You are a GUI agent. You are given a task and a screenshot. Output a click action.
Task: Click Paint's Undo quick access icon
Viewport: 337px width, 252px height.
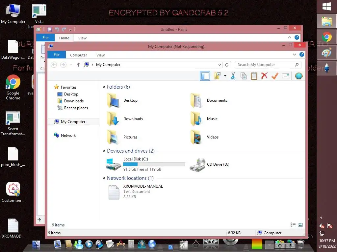pyautogui.click(x=57, y=29)
